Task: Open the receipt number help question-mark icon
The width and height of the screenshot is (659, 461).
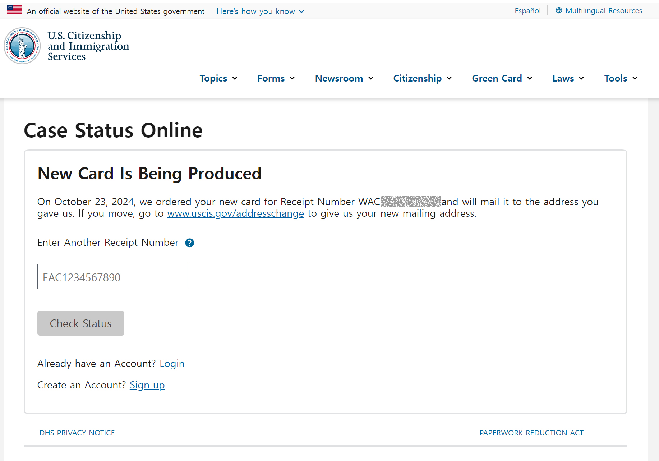Action: 190,243
